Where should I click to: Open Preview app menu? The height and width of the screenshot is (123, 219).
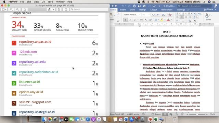click(x=13, y=2)
